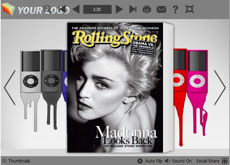Go to the previous page in toolbar
This screenshot has height=165, width=230.
pyautogui.click(x=76, y=9)
